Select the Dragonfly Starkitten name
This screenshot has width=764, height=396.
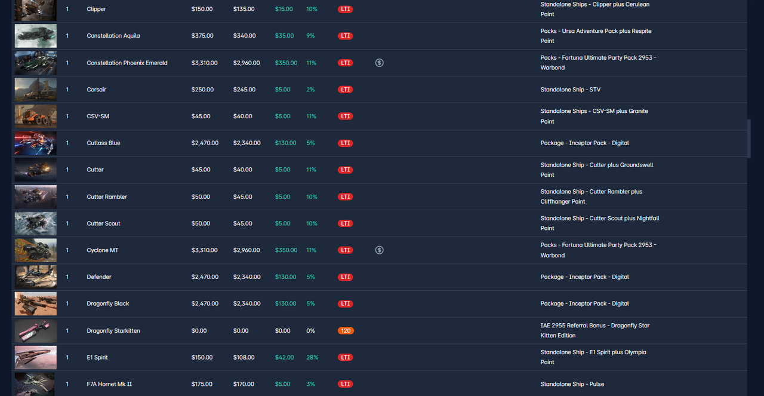(113, 330)
